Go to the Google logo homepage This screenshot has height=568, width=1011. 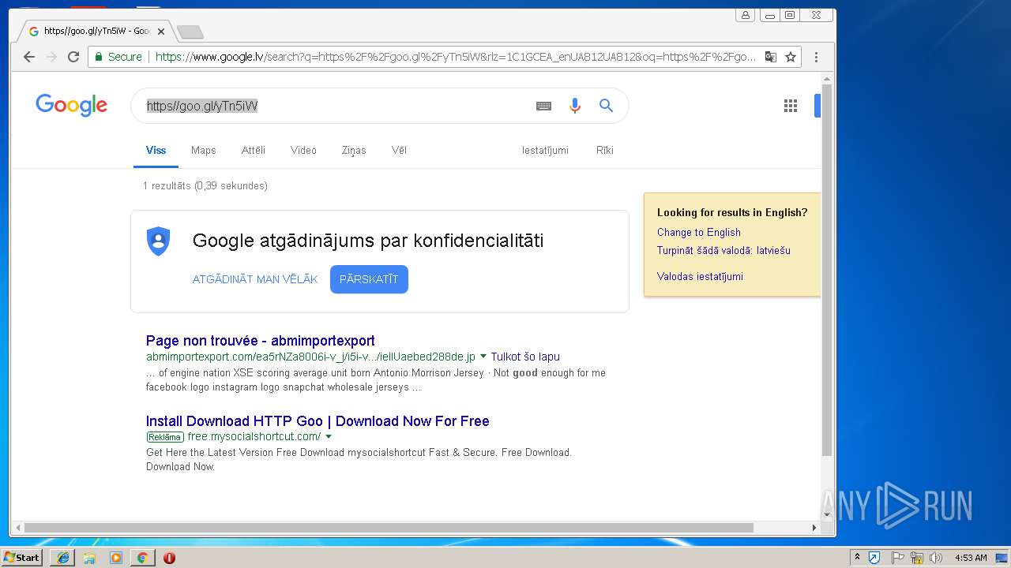[71, 105]
